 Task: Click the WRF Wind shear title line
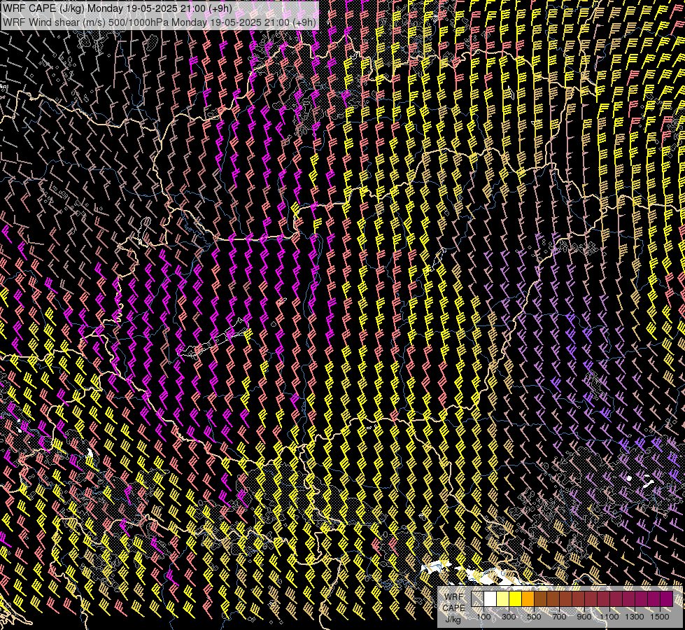(x=159, y=22)
